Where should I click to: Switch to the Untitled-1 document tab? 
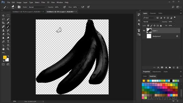27,12
